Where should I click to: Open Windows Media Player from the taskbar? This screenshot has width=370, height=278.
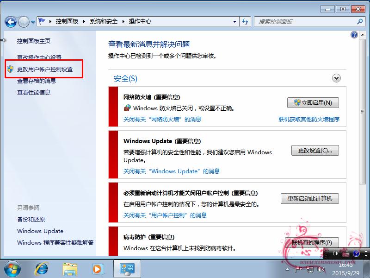coord(98,268)
